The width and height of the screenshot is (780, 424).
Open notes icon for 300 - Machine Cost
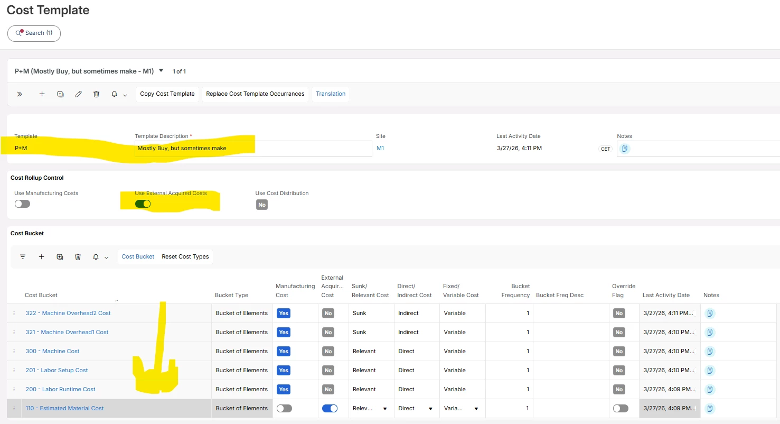[710, 352]
